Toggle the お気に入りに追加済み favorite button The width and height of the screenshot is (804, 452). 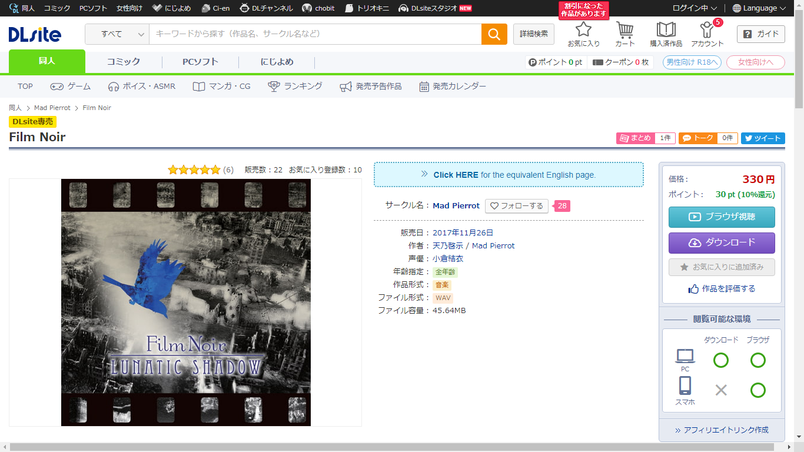point(722,267)
